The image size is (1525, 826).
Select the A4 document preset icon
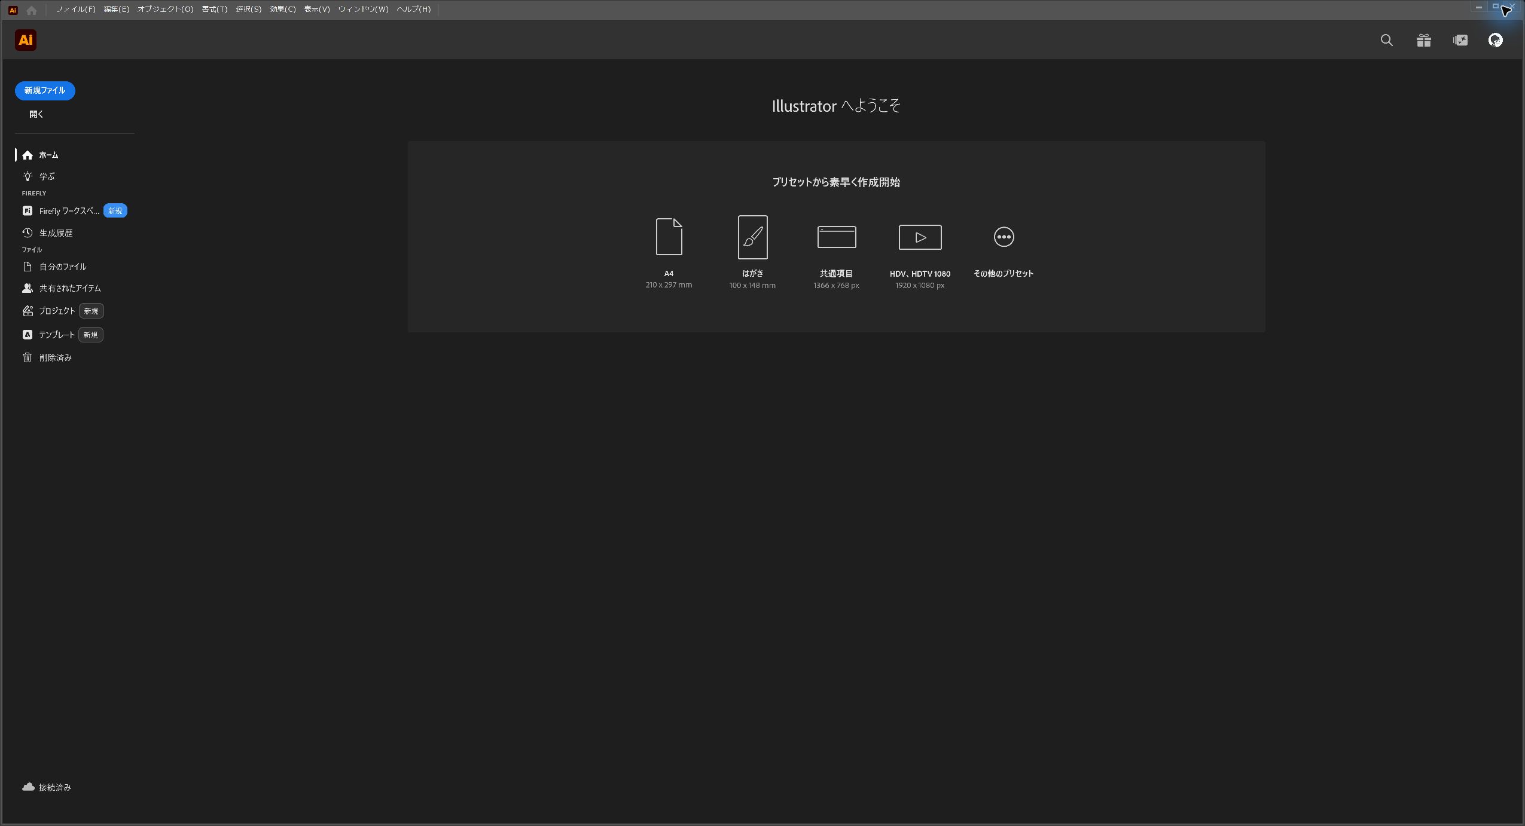pos(669,237)
